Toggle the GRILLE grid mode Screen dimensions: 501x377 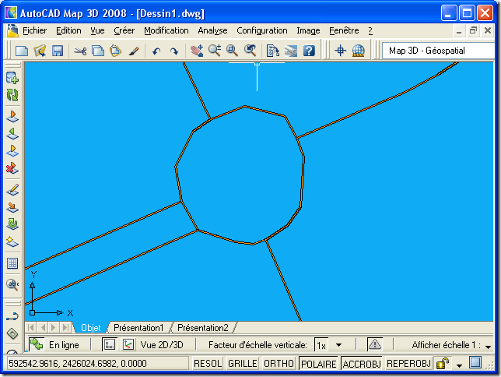pyautogui.click(x=242, y=364)
